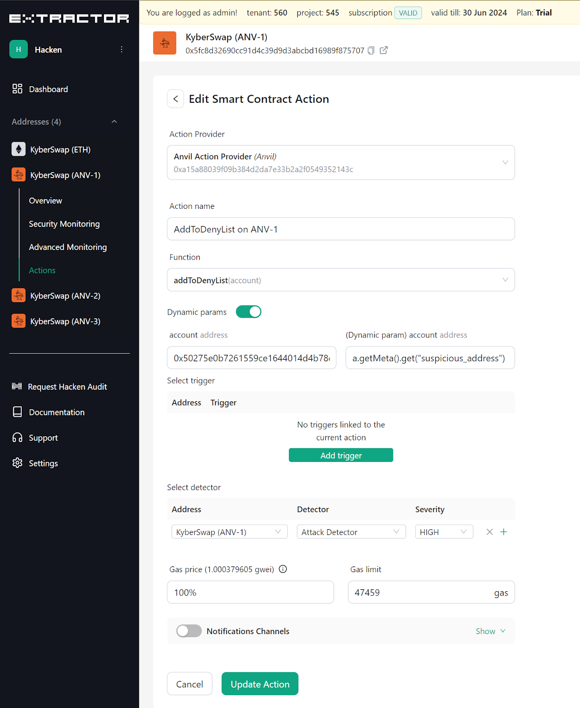Click the Documentation book icon

(17, 412)
